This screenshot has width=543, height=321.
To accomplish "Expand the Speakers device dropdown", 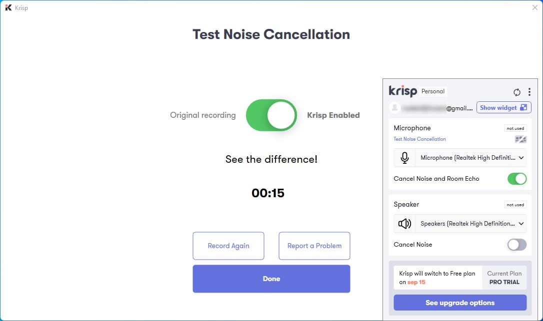I will click(x=471, y=224).
